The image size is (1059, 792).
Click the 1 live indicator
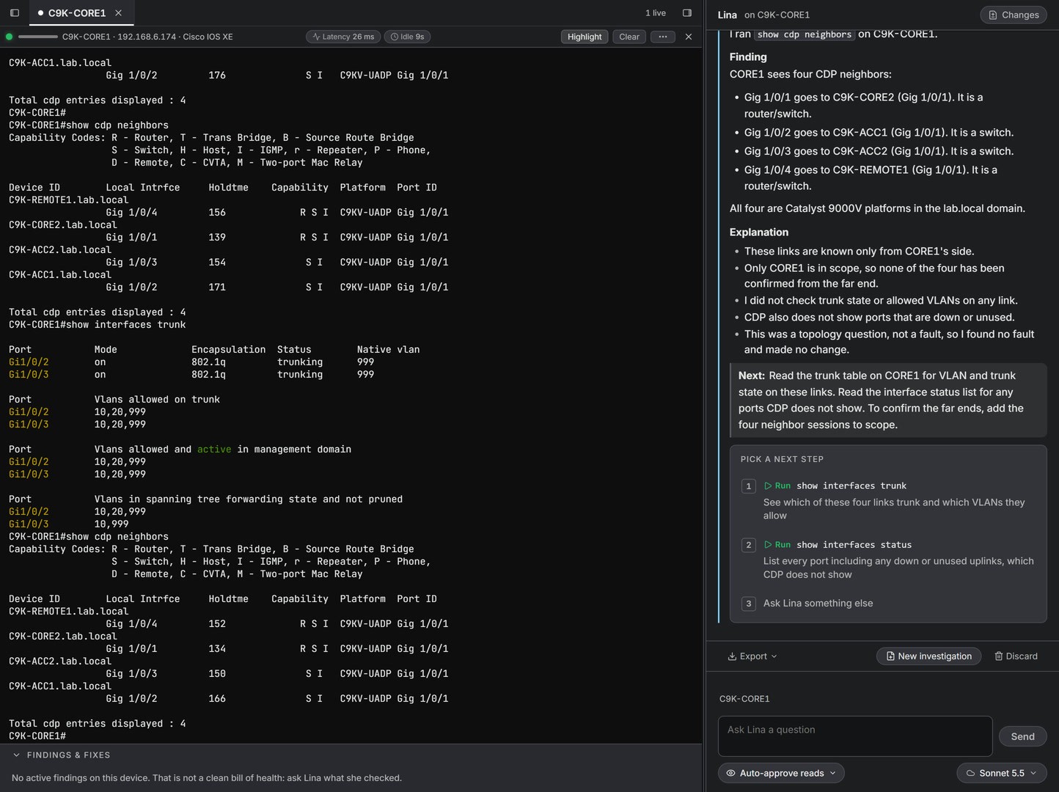(656, 13)
